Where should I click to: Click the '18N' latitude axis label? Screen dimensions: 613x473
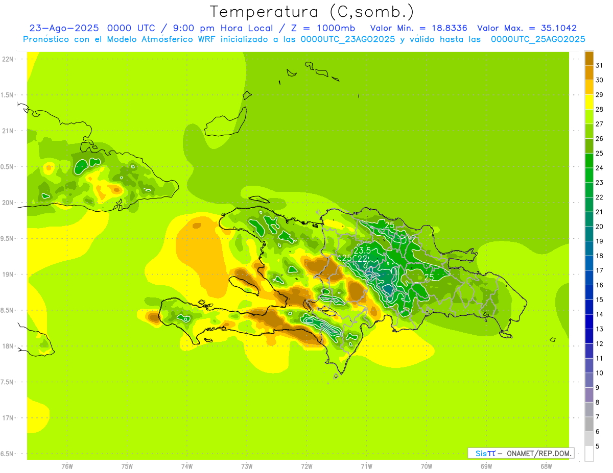pyautogui.click(x=8, y=346)
